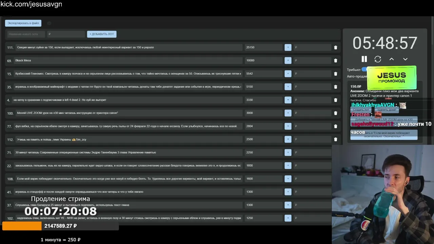This screenshot has width=434, height=244.
Task: Delete lot 111 with its trash icon
Action: pos(336,47)
